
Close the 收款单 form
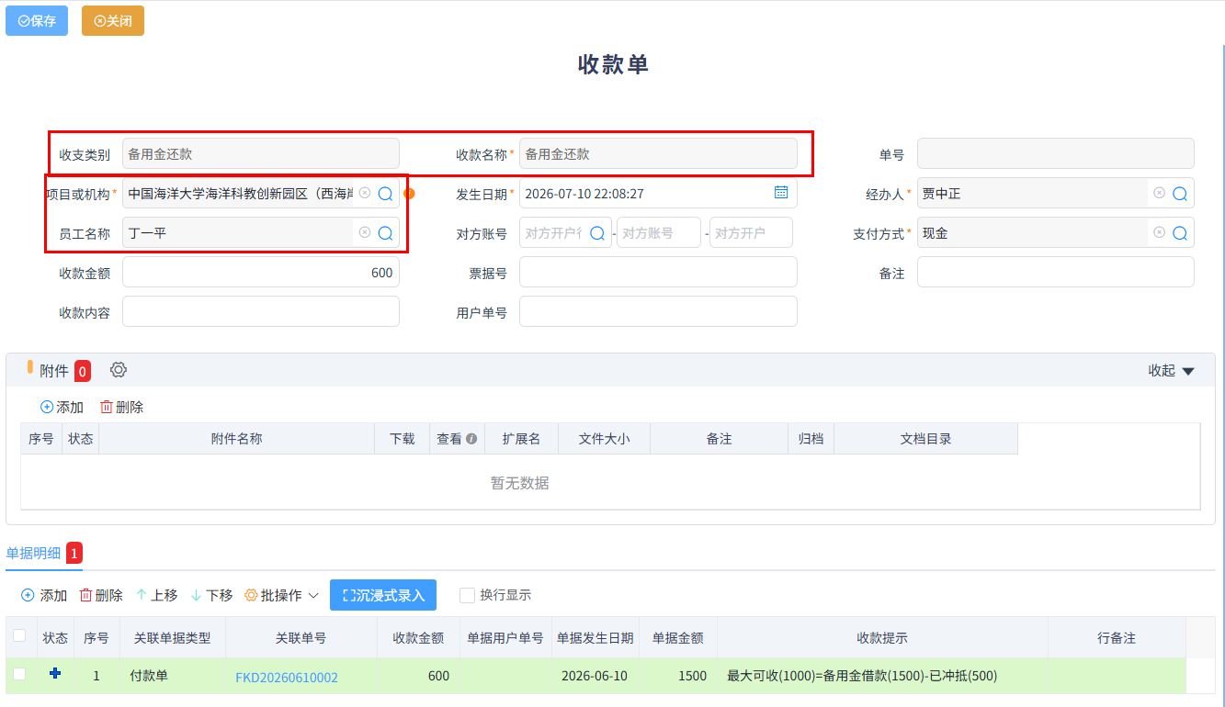pyautogui.click(x=113, y=20)
